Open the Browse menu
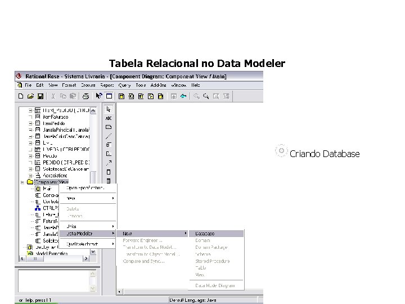 pos(88,86)
